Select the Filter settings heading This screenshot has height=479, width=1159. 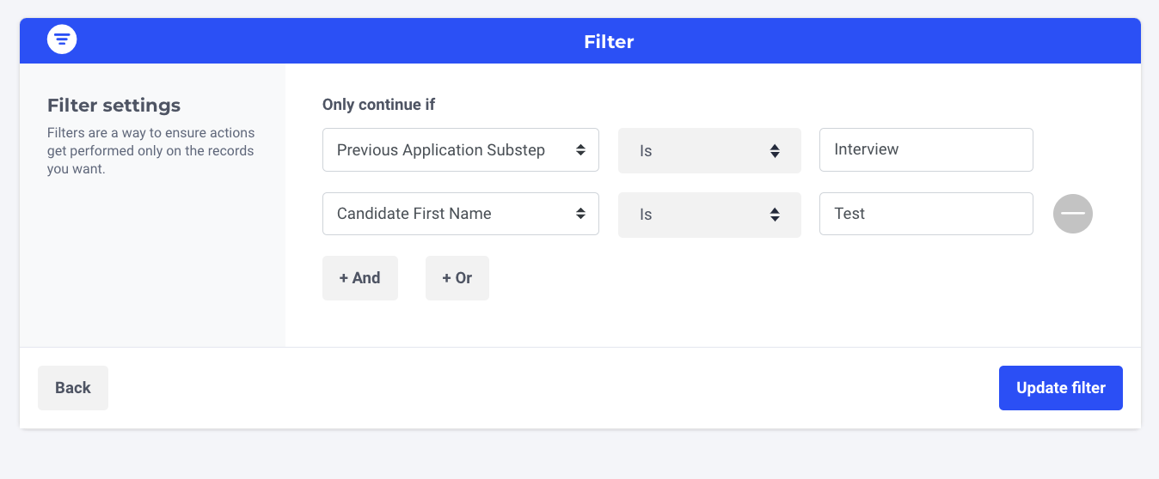coord(113,106)
